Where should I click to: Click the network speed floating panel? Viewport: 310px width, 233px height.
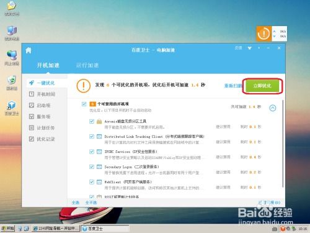(279, 34)
